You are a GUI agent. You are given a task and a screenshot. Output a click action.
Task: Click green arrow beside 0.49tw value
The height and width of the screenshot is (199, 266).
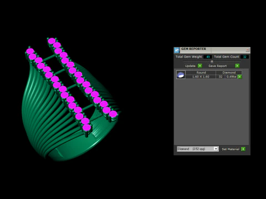[240, 77]
